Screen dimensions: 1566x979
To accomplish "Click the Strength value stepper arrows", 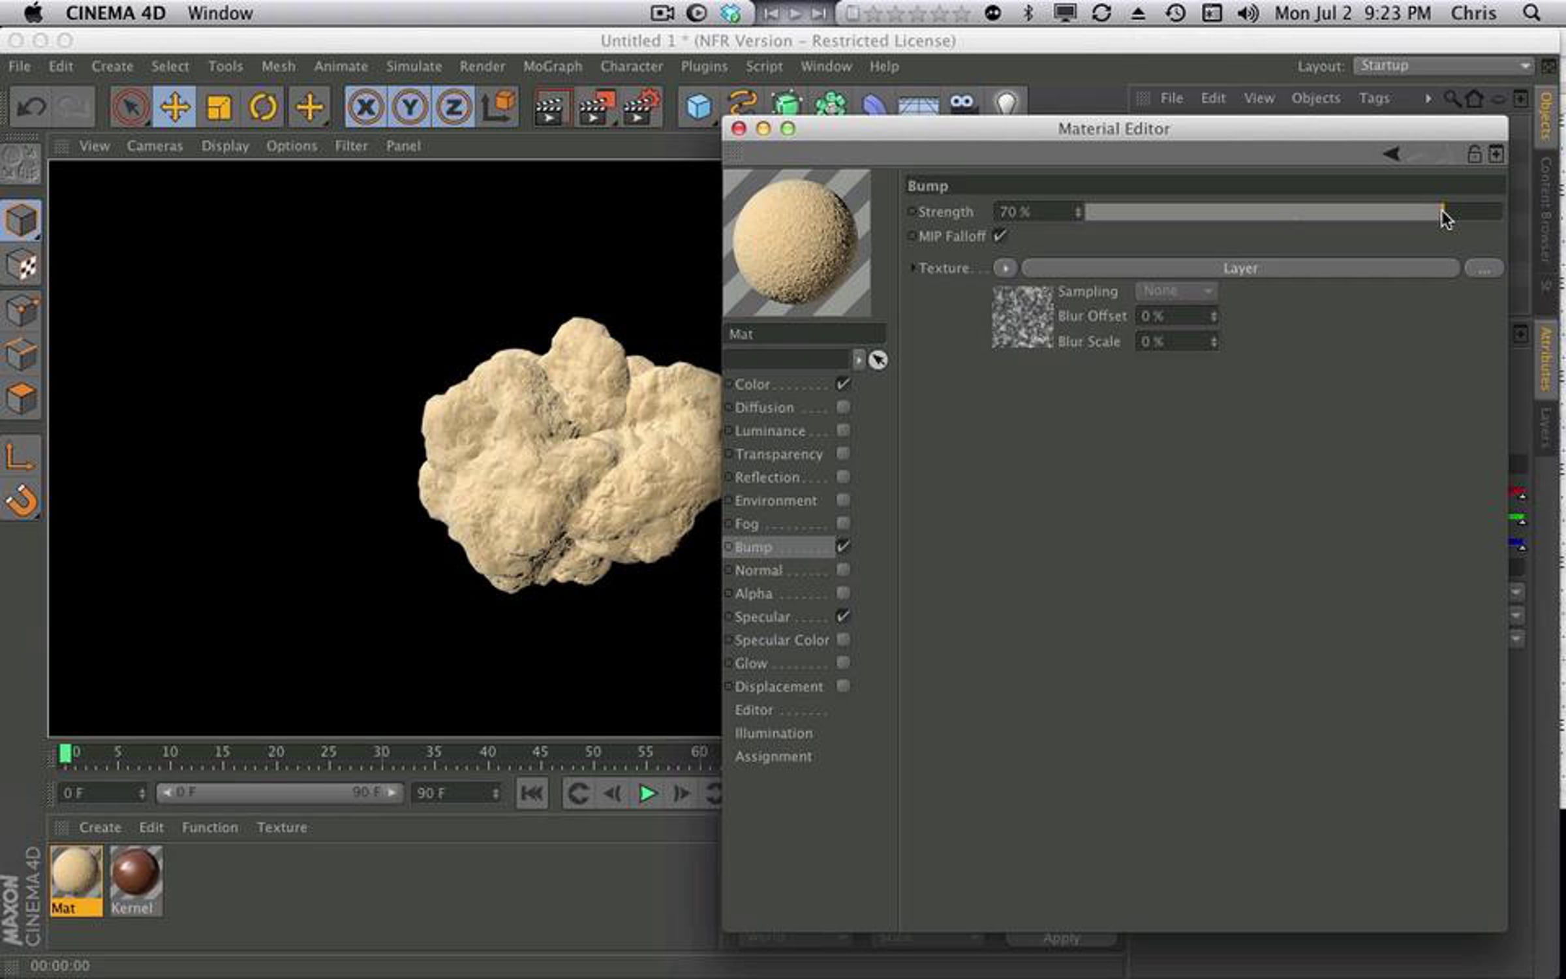I will point(1078,211).
